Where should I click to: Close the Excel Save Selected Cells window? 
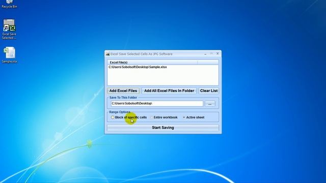point(218,54)
